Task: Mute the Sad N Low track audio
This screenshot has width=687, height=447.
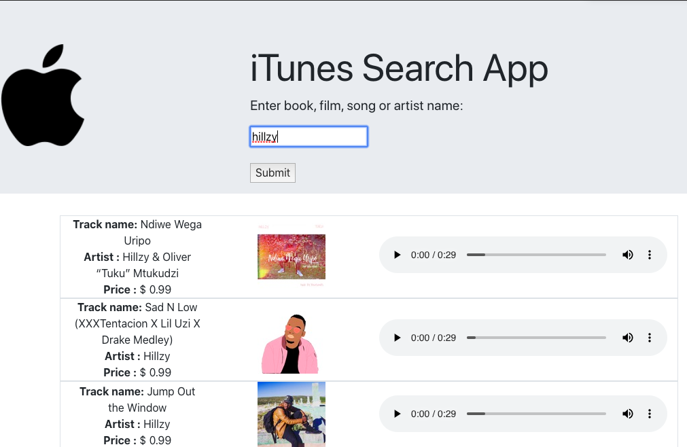Action: [628, 337]
